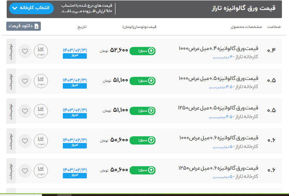The height and width of the screenshot is (196, 289).
Task: Open chart (نمودار) for 0.6 mm width 1000 sheet
Action: [40, 141]
